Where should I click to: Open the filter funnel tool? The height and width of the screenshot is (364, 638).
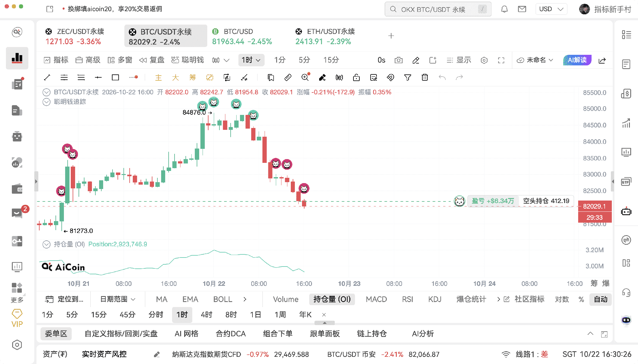click(x=407, y=78)
